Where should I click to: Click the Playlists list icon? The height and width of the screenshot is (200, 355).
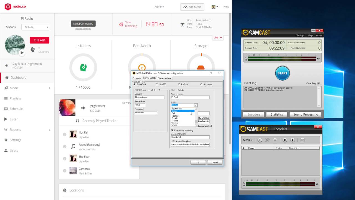coord(6,98)
